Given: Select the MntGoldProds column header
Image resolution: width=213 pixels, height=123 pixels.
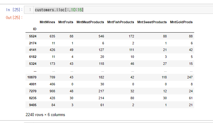Looking at the screenshot, I should pyautogui.click(x=181, y=22).
